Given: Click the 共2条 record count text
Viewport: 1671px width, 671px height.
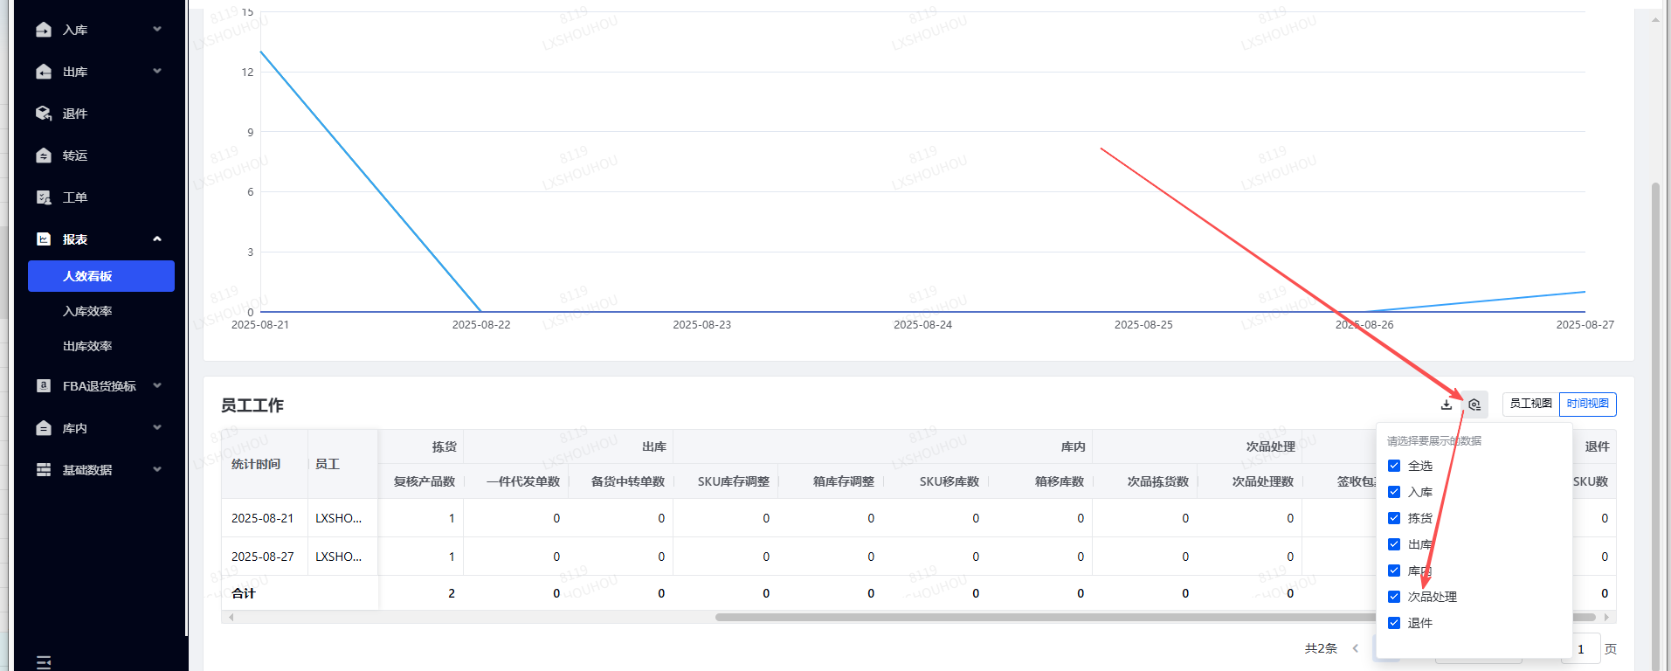Looking at the screenshot, I should pos(1322,648).
